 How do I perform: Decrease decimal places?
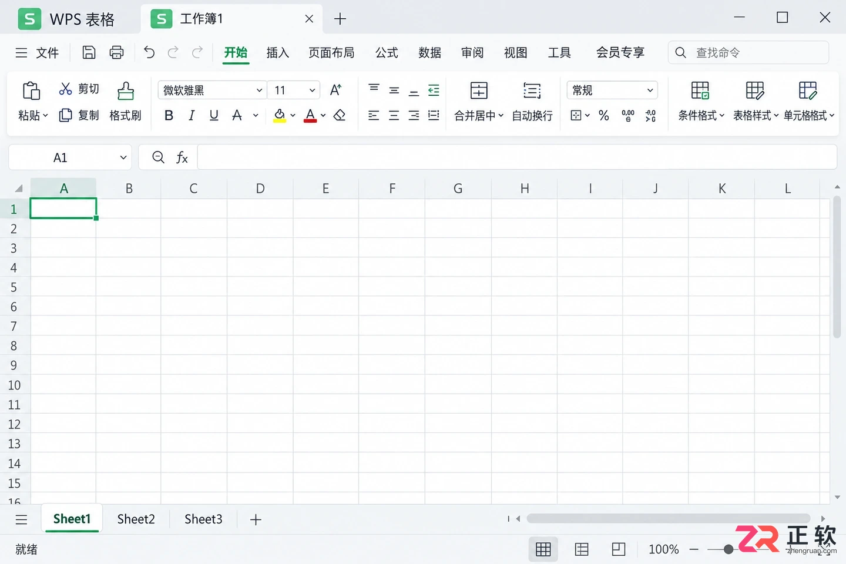pos(650,115)
